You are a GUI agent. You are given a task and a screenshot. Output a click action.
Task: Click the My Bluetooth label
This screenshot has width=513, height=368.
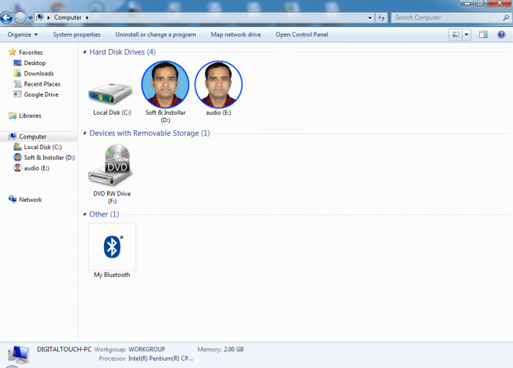coord(112,275)
